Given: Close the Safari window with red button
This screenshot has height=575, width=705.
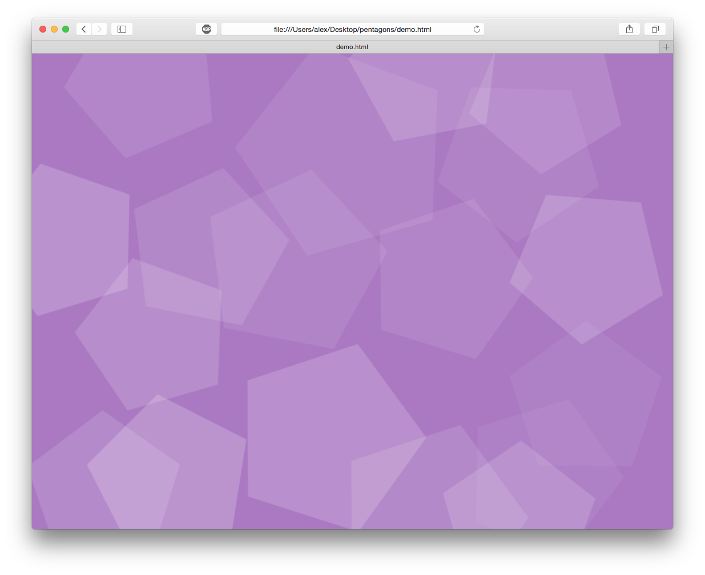Looking at the screenshot, I should click(43, 29).
